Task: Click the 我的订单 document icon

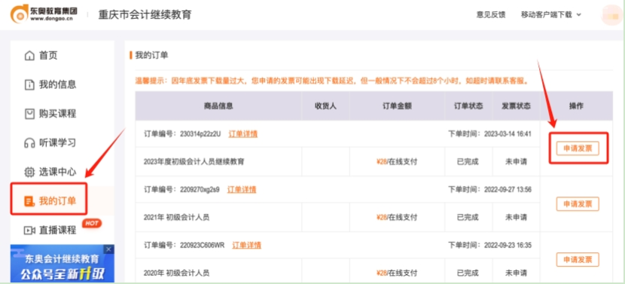Action: pos(29,201)
